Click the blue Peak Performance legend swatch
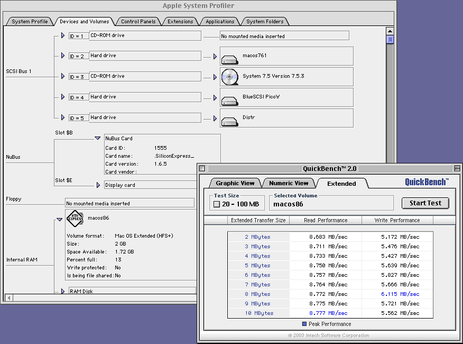This screenshot has width=463, height=344. click(x=304, y=324)
